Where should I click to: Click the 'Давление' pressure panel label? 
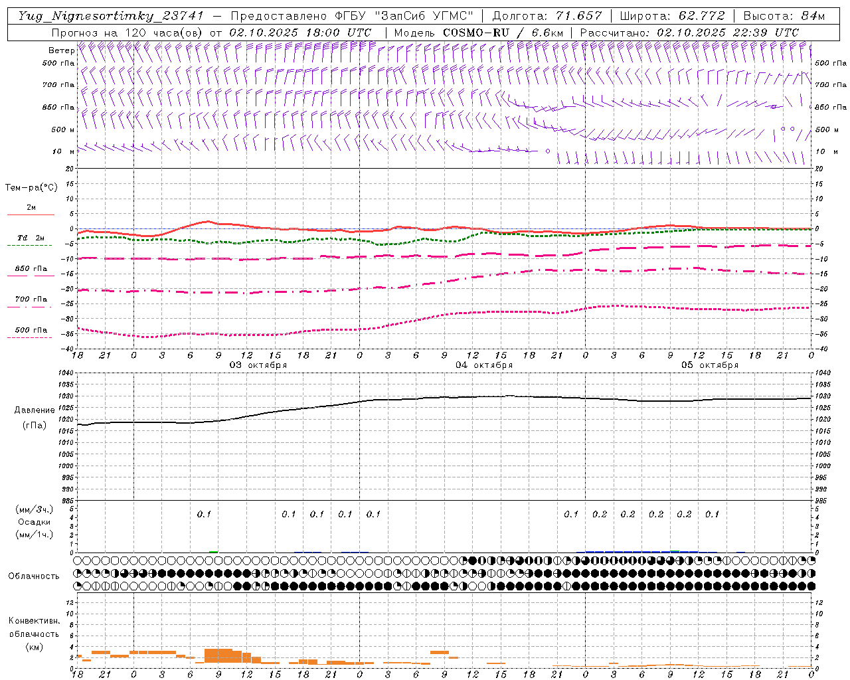35,410
